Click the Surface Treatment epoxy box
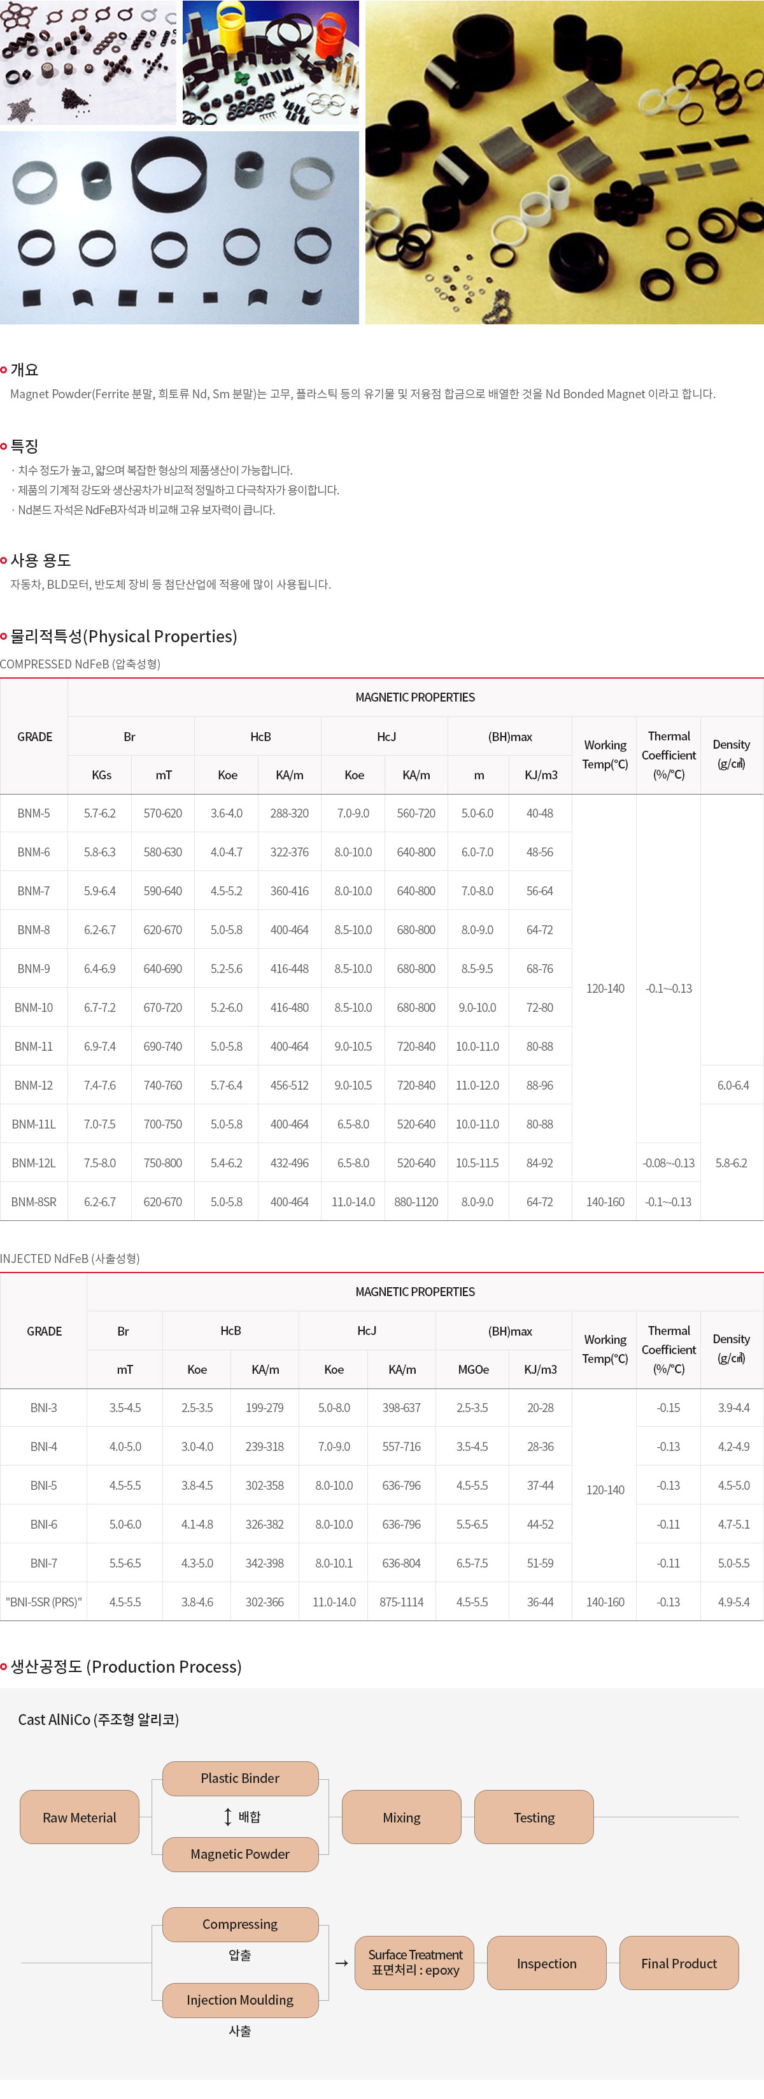This screenshot has height=2099, width=764. coord(414,1963)
